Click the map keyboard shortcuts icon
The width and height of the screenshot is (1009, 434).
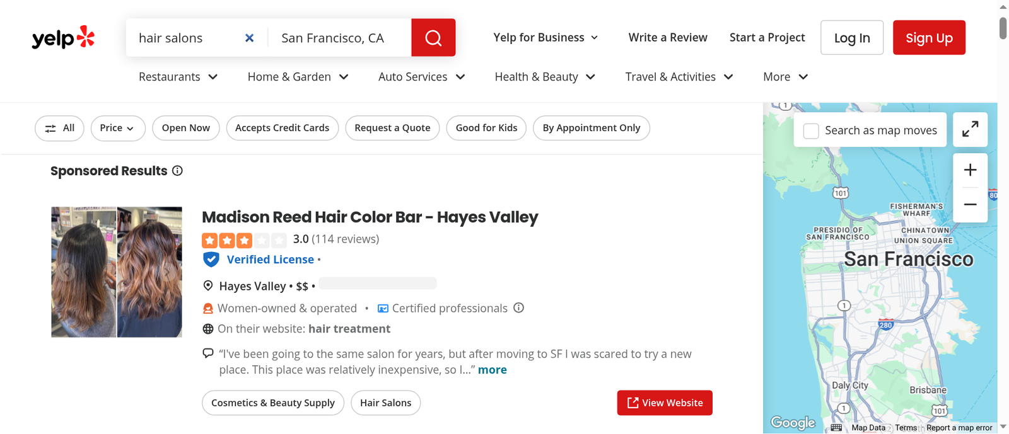tap(836, 427)
